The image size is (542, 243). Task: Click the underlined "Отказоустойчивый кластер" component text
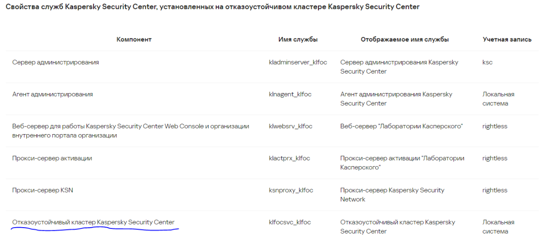point(93,222)
